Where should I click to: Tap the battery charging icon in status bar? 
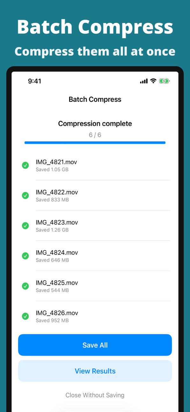click(x=164, y=81)
